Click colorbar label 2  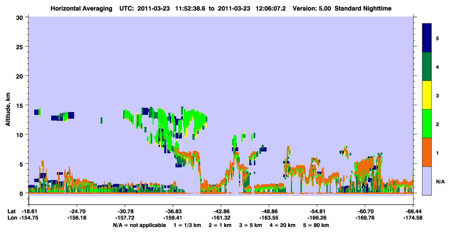click(x=437, y=124)
